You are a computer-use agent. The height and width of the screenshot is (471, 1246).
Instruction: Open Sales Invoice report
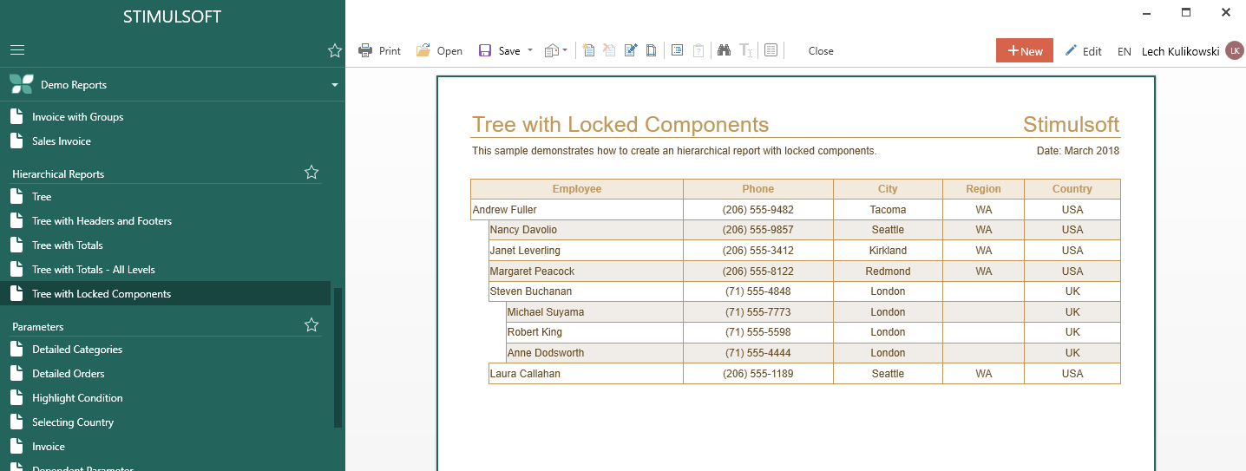61,141
